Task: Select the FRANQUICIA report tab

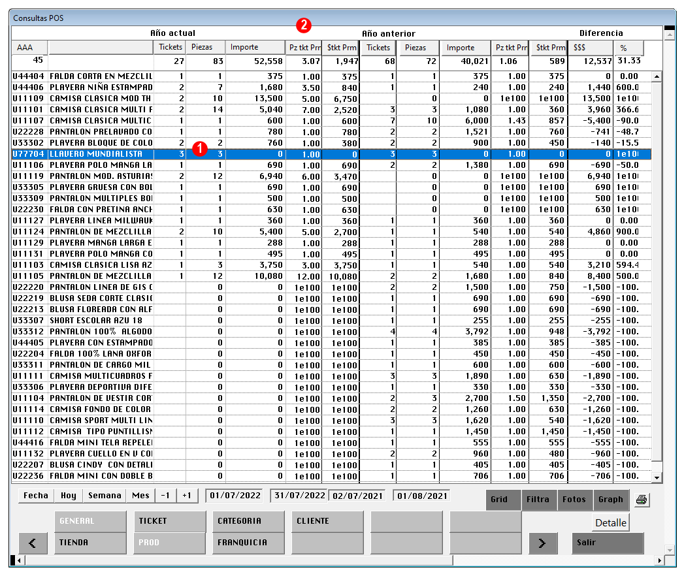Action: [x=249, y=543]
